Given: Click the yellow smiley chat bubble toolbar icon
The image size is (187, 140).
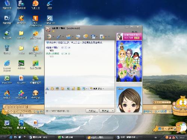Looking at the screenshot, I should tap(86, 37).
